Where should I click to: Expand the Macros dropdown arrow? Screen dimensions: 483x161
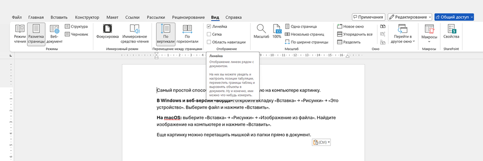point(429,42)
